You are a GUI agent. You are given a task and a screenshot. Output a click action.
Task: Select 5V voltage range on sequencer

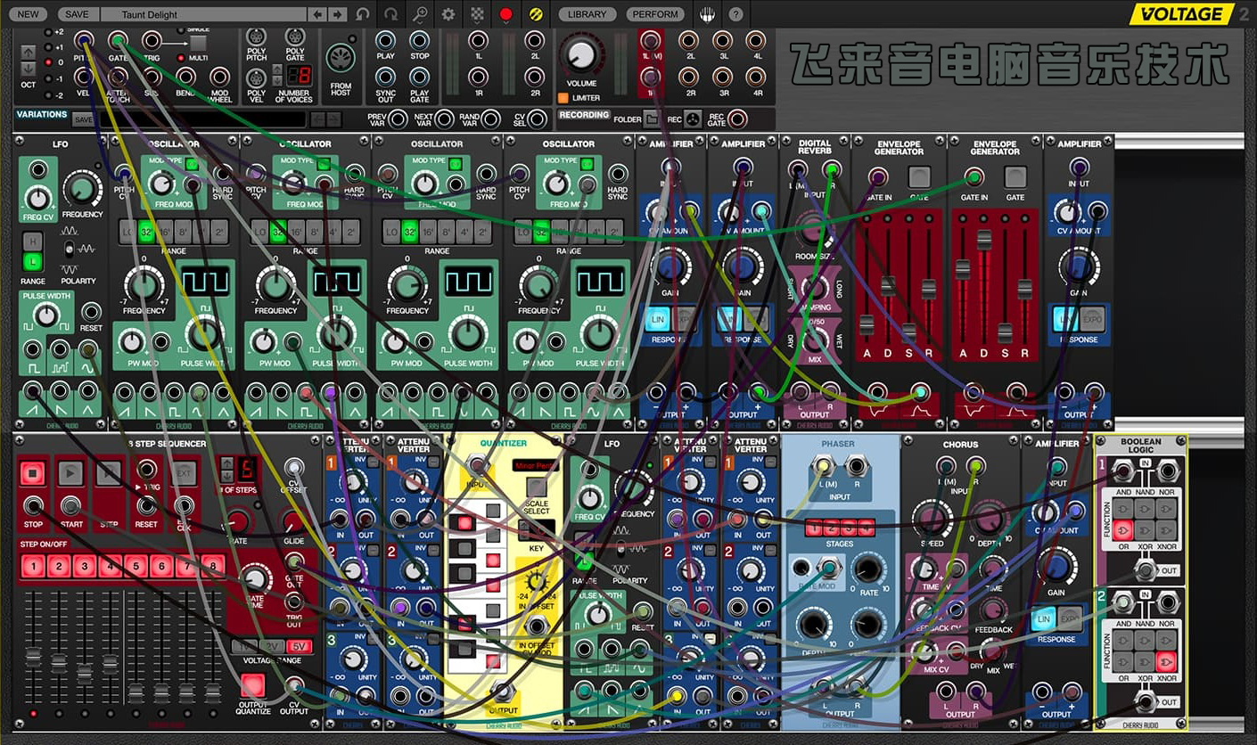click(x=300, y=646)
